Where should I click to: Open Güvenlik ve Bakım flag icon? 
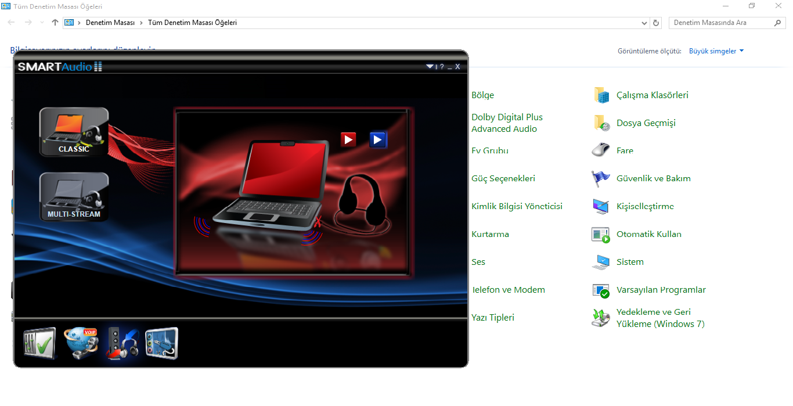click(601, 178)
